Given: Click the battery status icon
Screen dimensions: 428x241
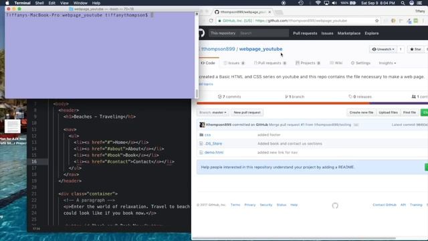Looking at the screenshot, I should point(353,3).
